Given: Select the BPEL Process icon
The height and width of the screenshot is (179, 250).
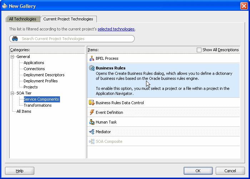Looking at the screenshot, I should pyautogui.click(x=92, y=58).
